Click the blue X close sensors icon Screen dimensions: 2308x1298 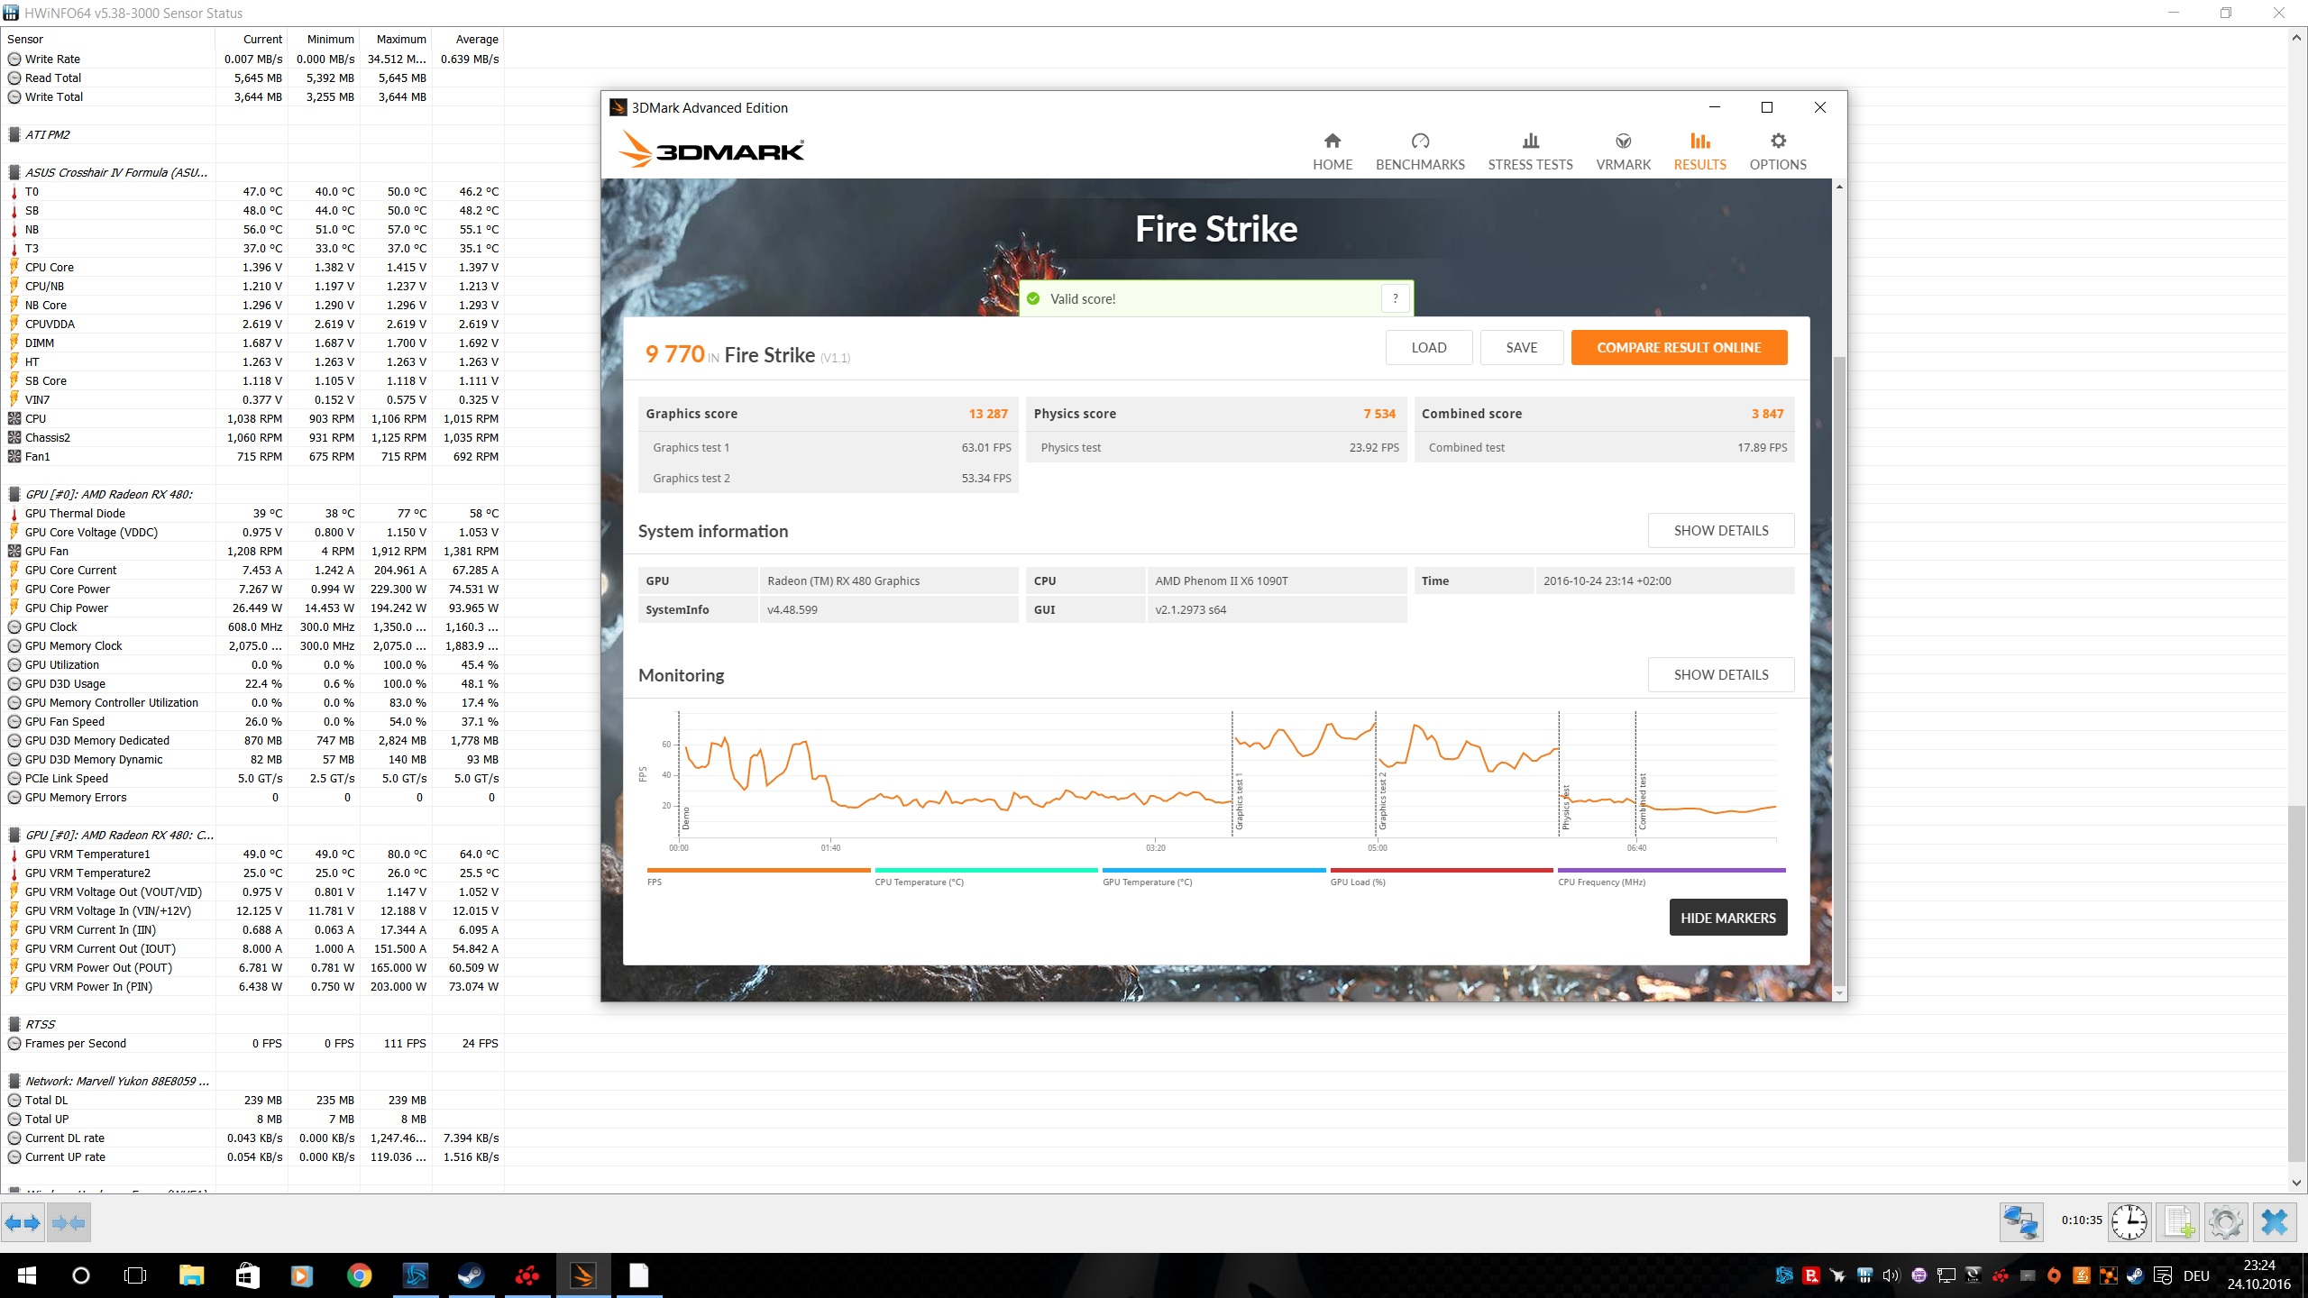[2275, 1222]
